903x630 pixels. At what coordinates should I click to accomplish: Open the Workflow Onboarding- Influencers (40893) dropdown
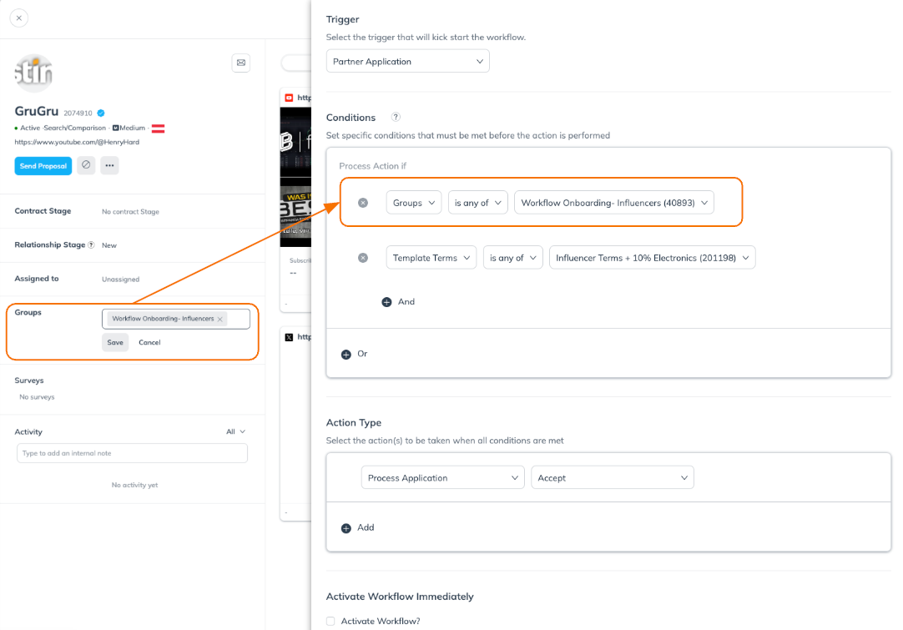pyautogui.click(x=614, y=203)
